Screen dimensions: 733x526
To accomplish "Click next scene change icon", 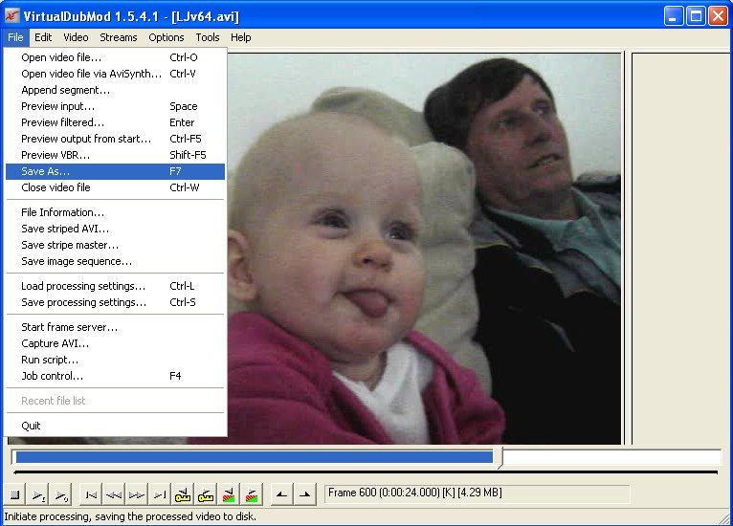I will tap(251, 494).
